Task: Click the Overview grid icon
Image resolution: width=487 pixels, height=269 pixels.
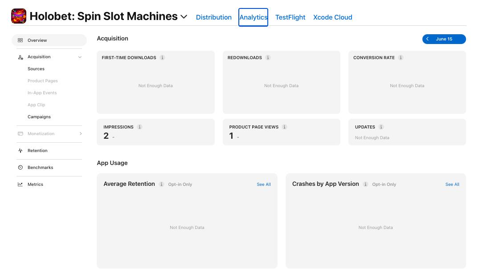Action: pyautogui.click(x=20, y=40)
